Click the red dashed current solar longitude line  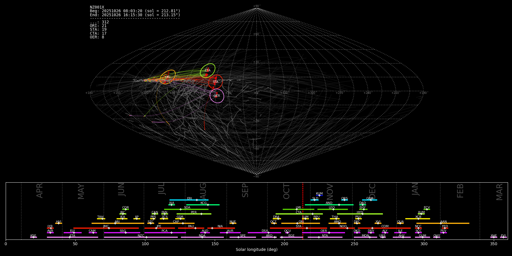303,211
